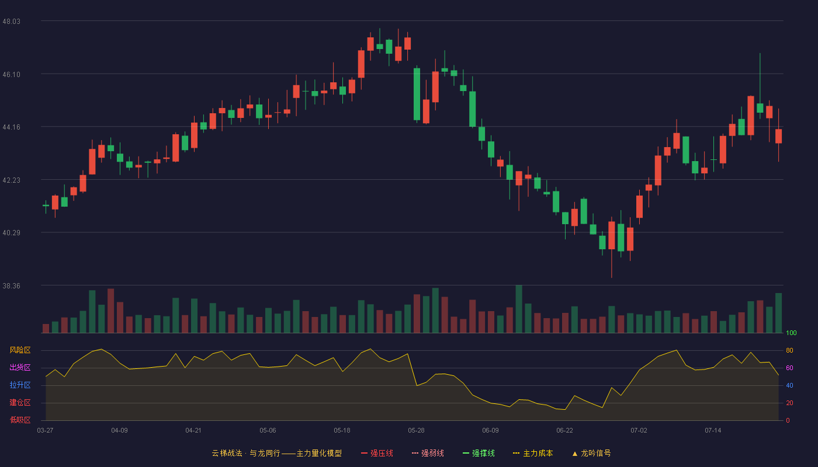
Task: Toggle the 主力成本 legend series
Action: pyautogui.click(x=533, y=453)
